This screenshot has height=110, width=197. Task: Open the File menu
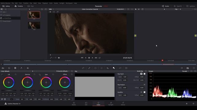(13, 3)
